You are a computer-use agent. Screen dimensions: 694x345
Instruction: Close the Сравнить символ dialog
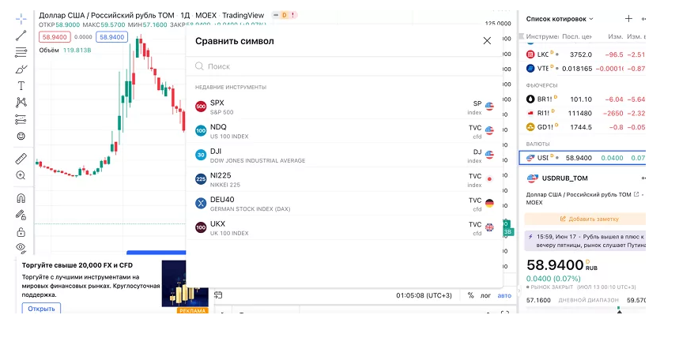[487, 41]
